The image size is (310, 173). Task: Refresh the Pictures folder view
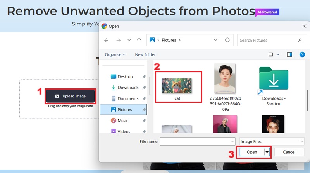click(227, 40)
